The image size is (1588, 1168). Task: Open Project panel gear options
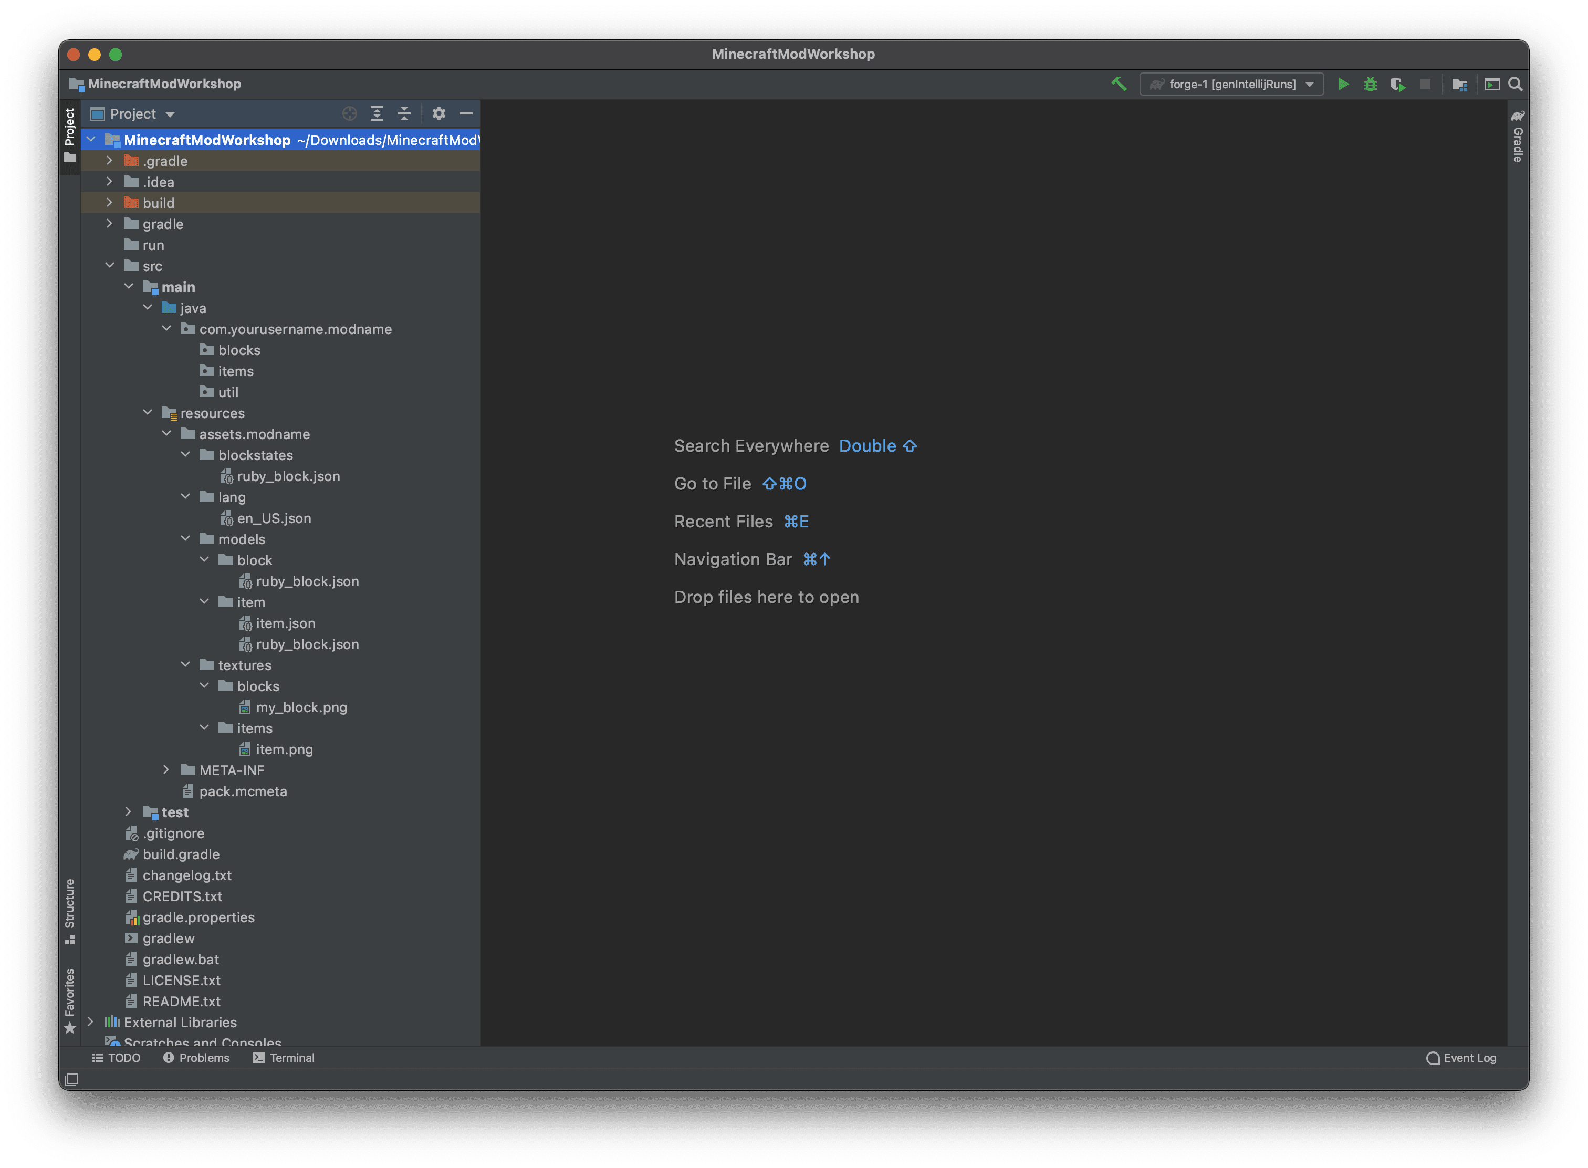[438, 114]
